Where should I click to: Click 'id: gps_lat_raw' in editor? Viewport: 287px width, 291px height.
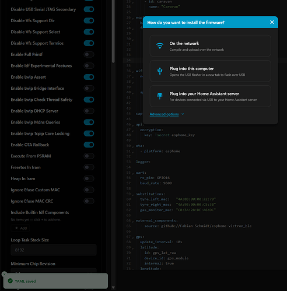click(160, 253)
